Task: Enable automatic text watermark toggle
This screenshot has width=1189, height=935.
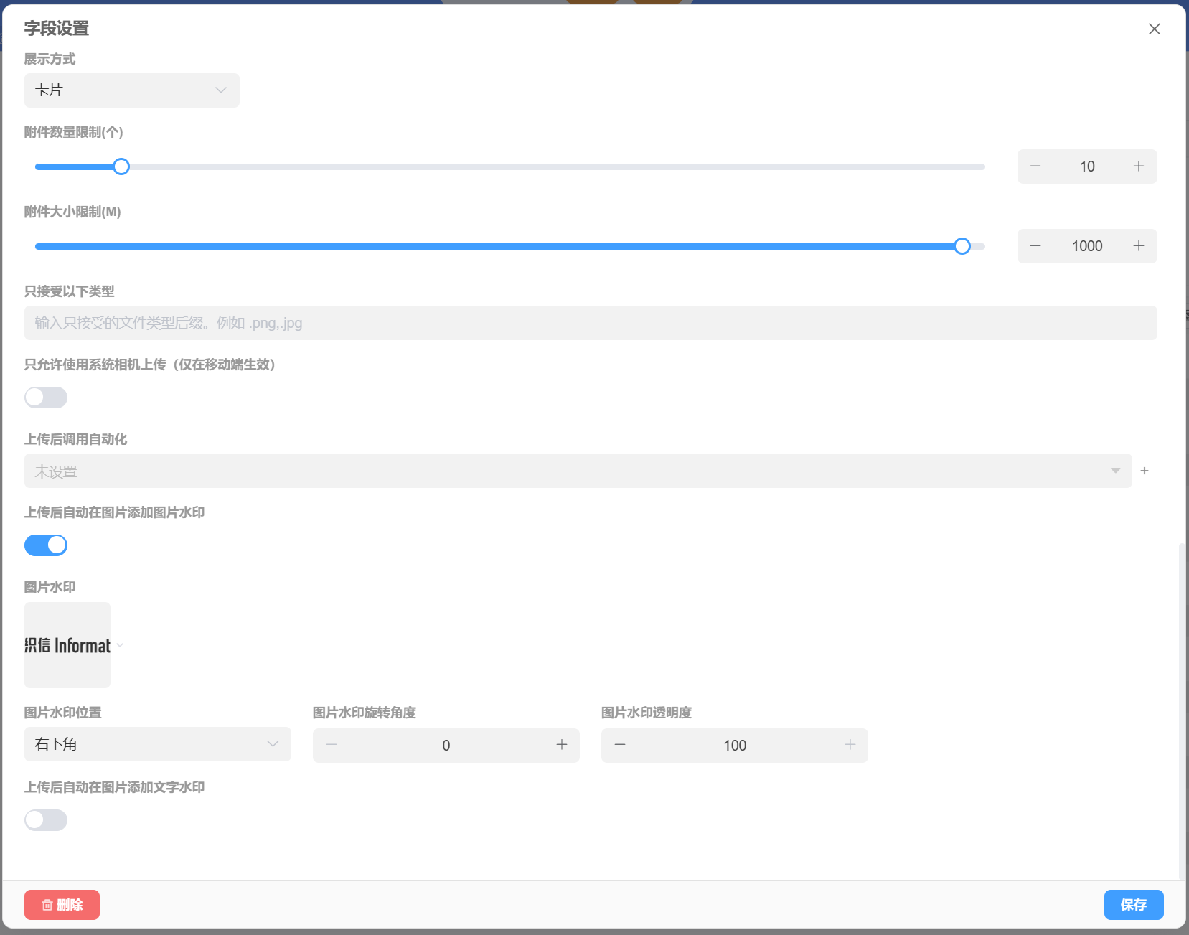Action: point(46,820)
